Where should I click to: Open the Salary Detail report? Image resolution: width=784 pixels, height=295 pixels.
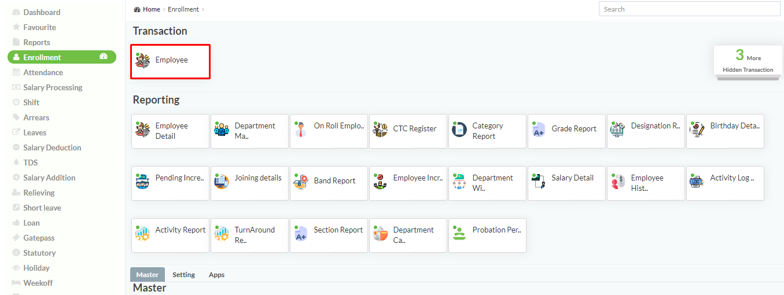click(x=566, y=183)
